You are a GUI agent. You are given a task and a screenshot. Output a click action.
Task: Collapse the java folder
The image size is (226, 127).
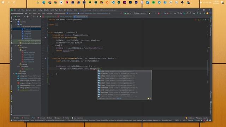(x=16, y=24)
